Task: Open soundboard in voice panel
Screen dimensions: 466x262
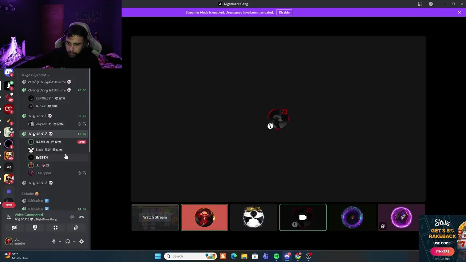Action: pos(76,227)
